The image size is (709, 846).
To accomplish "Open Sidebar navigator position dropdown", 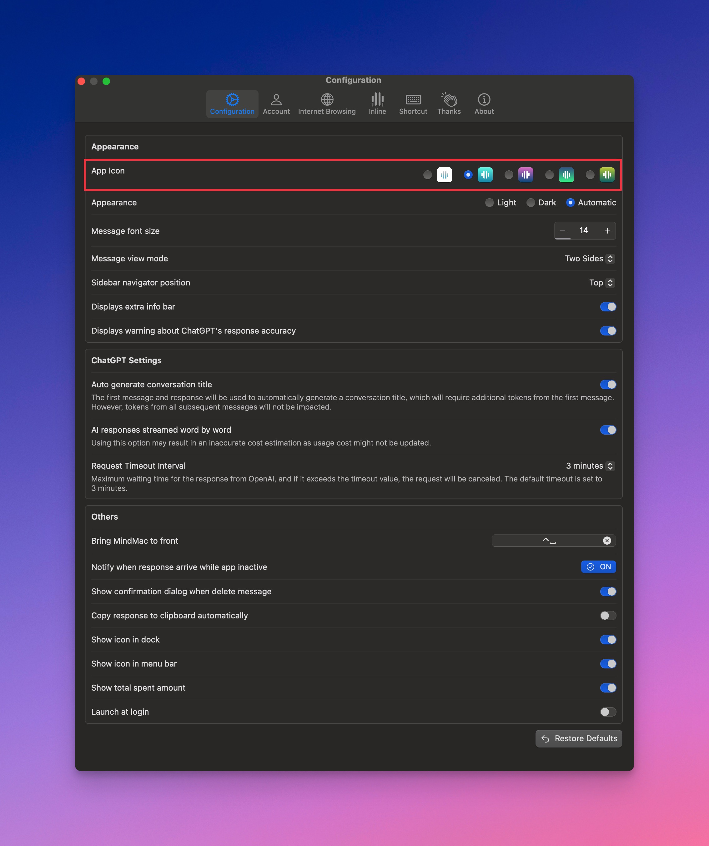I will 601,283.
